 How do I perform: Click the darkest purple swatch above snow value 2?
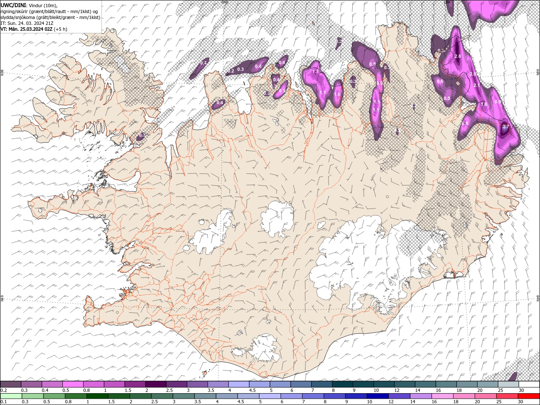pos(156,384)
